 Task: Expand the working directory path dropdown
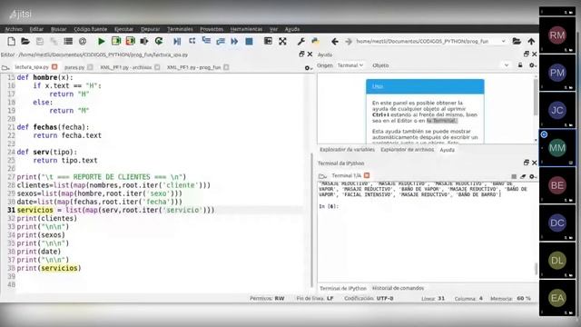[503, 41]
